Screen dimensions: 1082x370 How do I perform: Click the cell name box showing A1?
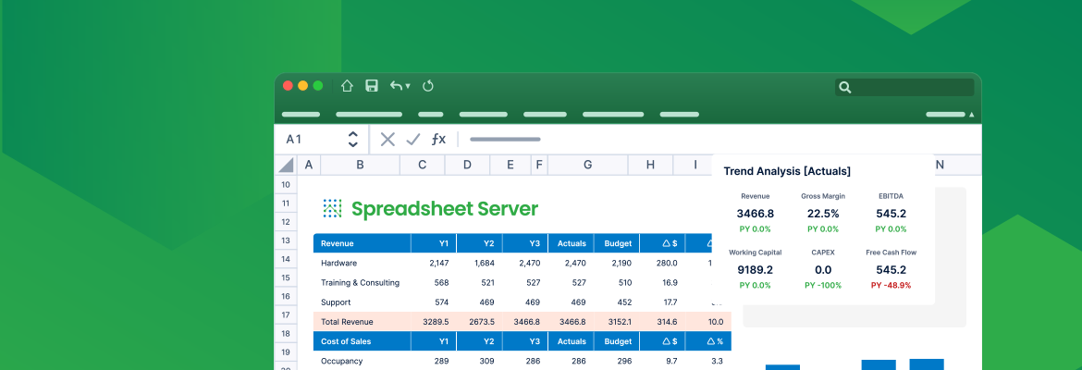pyautogui.click(x=294, y=140)
